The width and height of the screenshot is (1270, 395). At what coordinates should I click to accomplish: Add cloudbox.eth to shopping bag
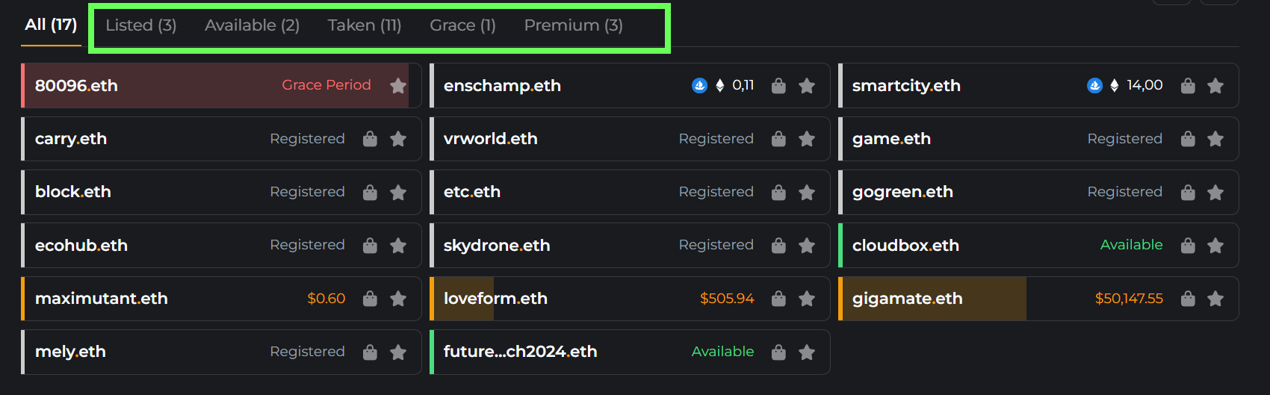point(1188,246)
